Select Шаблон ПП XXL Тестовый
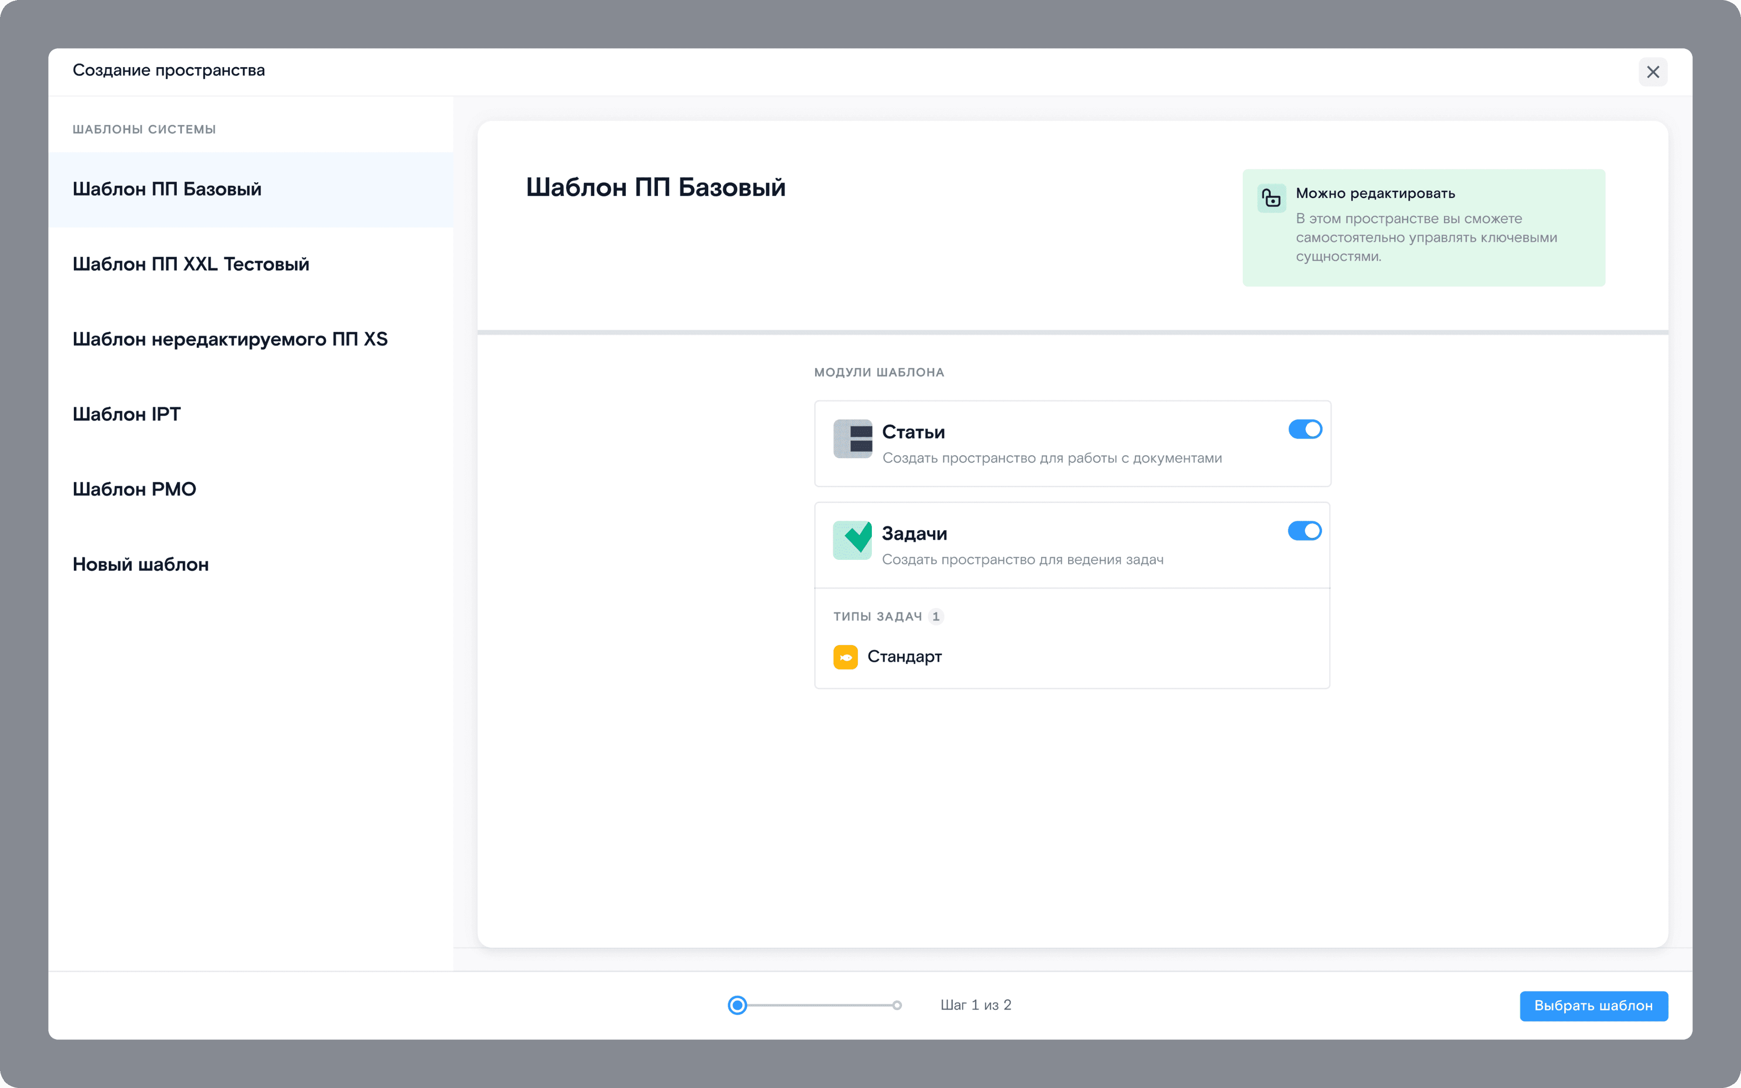 pos(250,264)
